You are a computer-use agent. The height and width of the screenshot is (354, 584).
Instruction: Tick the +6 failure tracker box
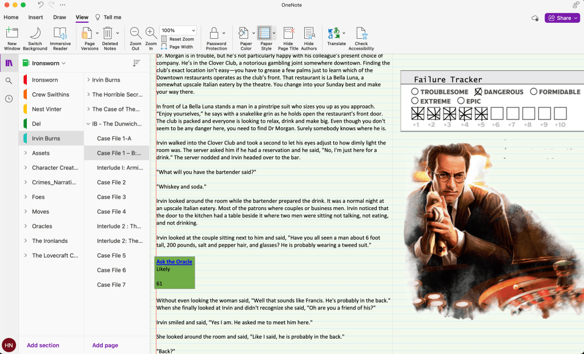[496, 114]
